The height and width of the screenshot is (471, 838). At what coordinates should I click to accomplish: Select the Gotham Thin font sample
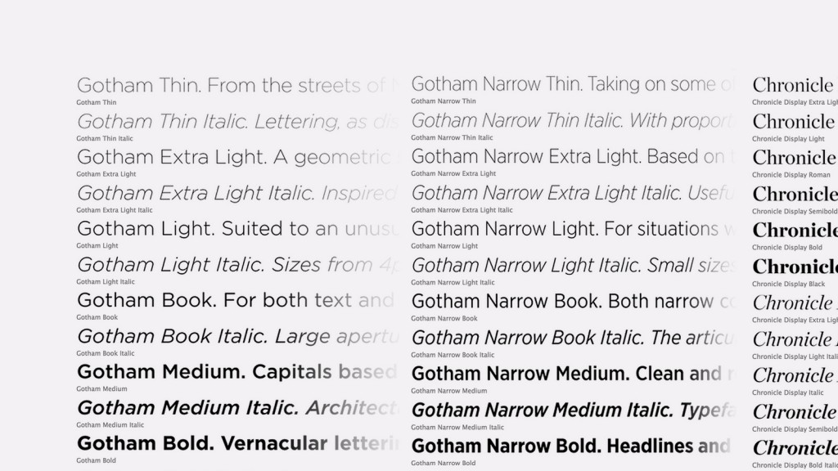click(x=238, y=85)
